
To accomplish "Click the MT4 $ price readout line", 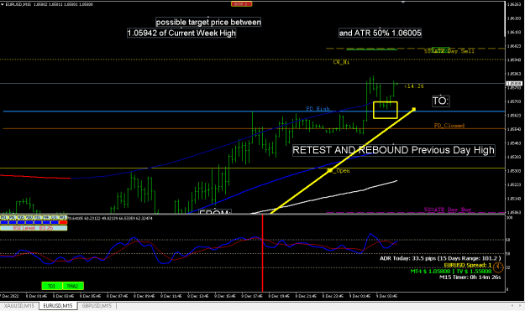I will pyautogui.click(x=451, y=272).
